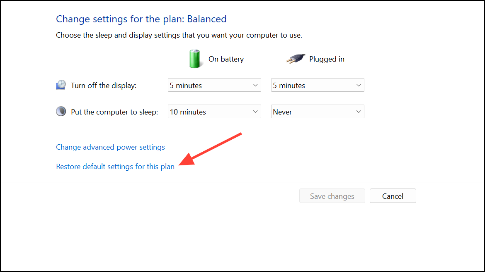Click the Plugged in column label
The image size is (485, 272).
tap(327, 59)
